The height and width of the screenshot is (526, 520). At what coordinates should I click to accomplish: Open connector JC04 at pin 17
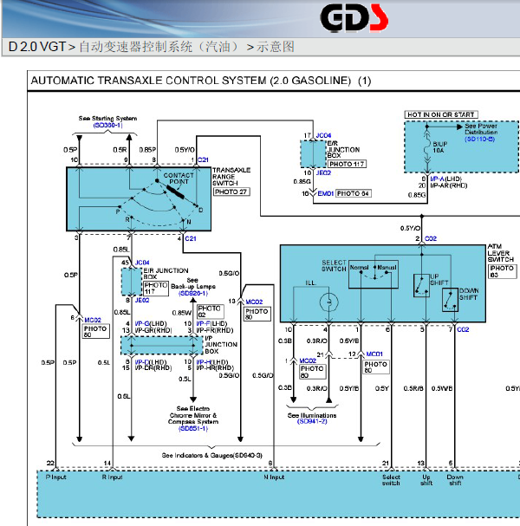323,135
